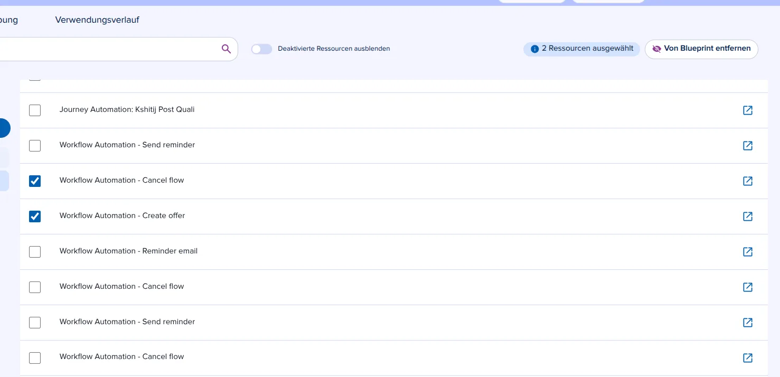
Task: Click the Workflow Automation - Reminder email label
Action: 128,251
